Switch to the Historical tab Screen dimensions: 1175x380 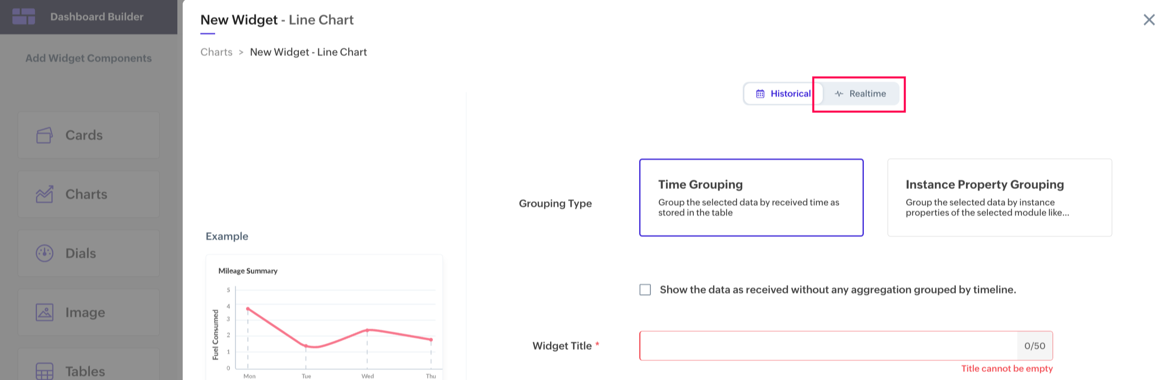pyautogui.click(x=784, y=94)
